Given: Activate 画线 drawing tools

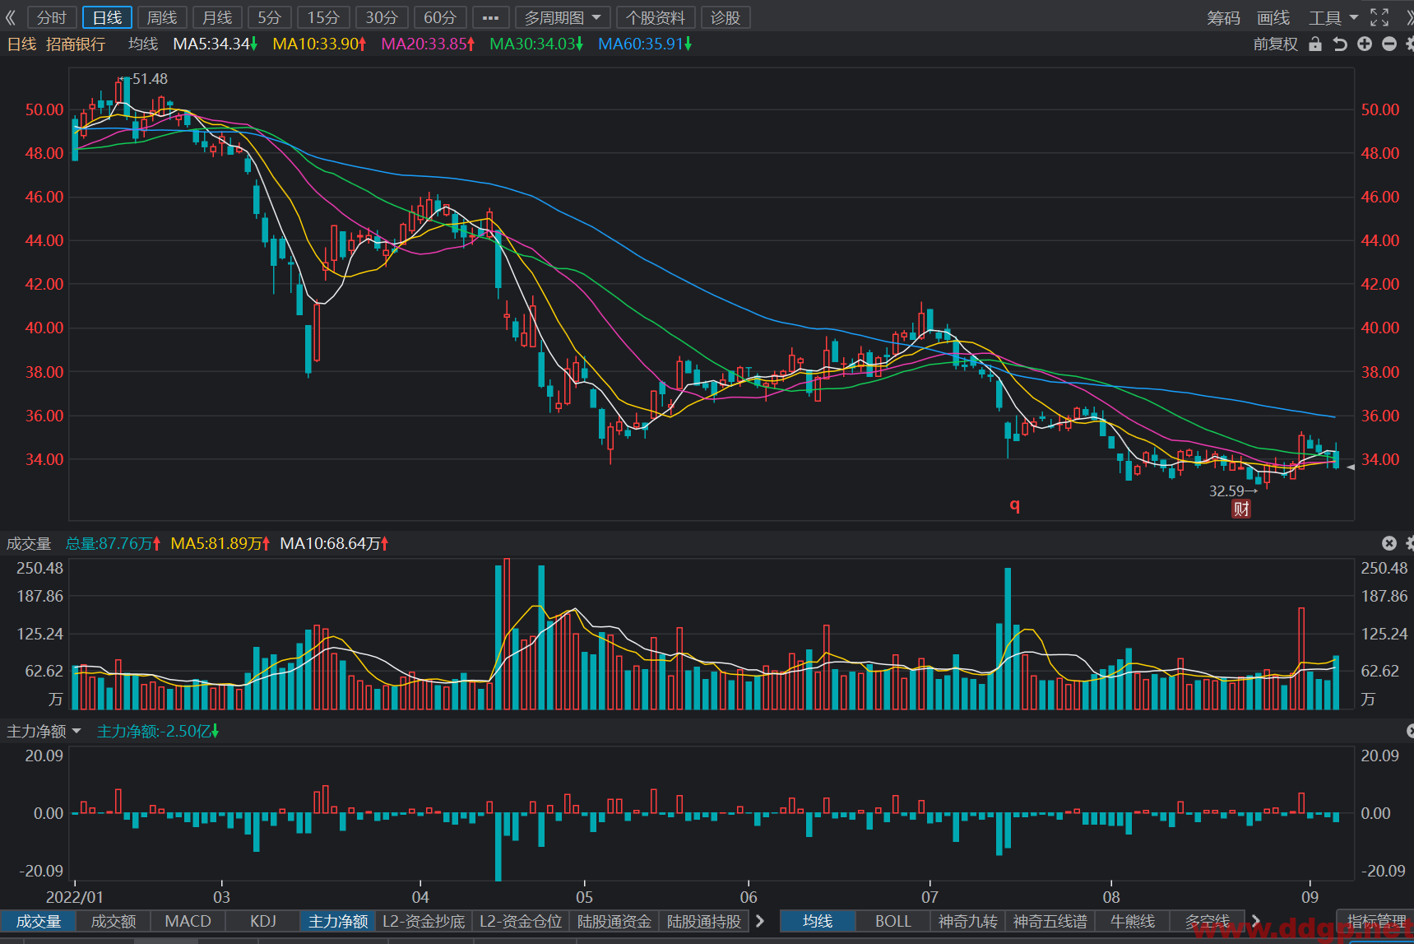Looking at the screenshot, I should pos(1273,18).
